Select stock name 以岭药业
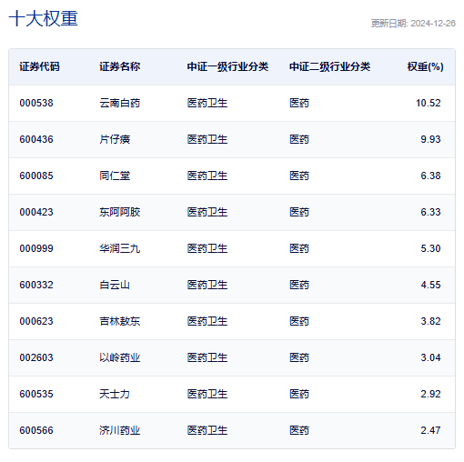 tap(120, 357)
